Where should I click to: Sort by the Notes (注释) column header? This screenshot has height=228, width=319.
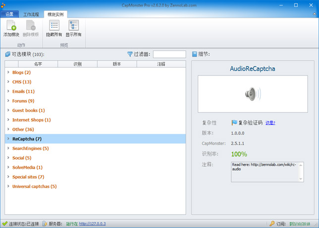coord(161,64)
